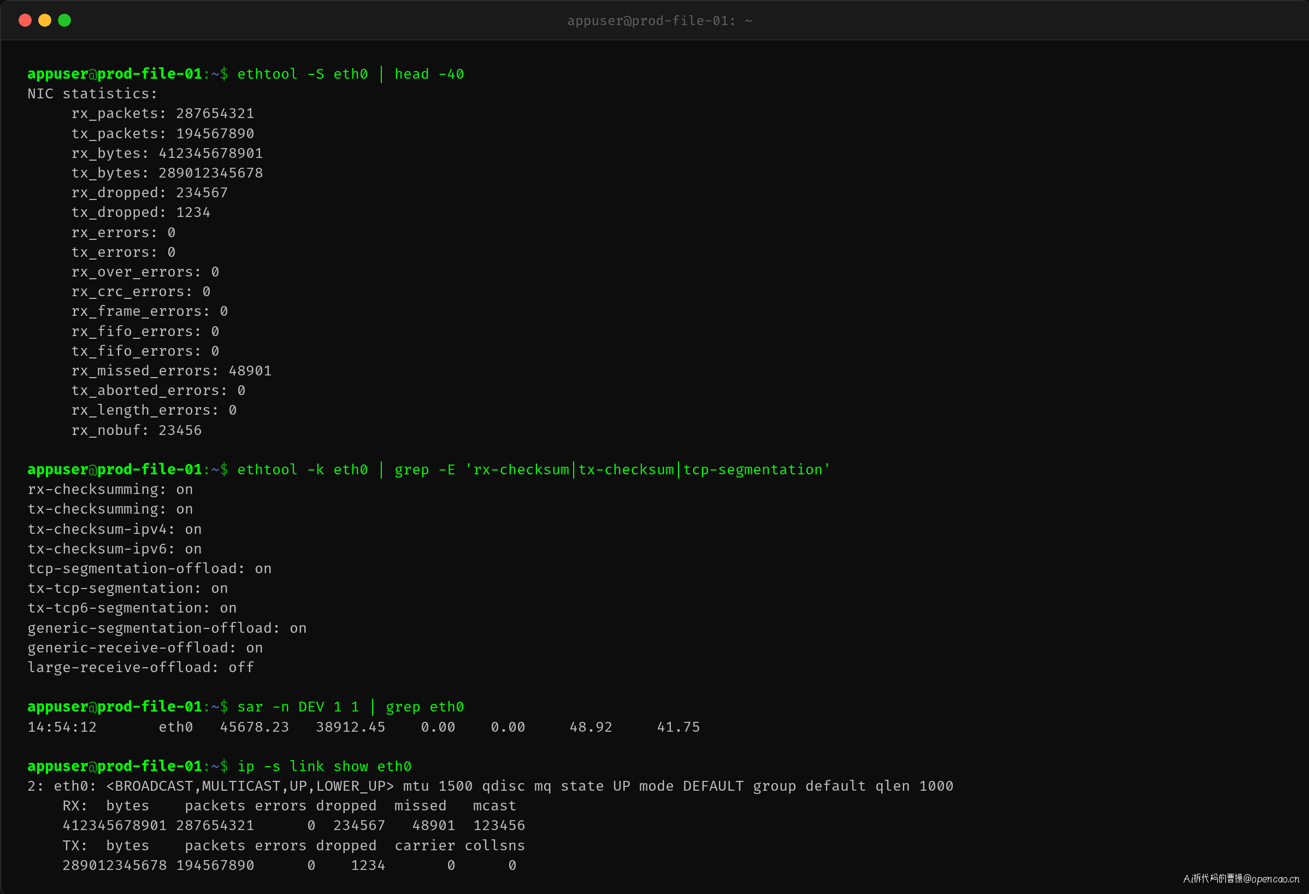Click the 'ip -s link show eth0' command
This screenshot has height=894, width=1309.
(x=325, y=766)
